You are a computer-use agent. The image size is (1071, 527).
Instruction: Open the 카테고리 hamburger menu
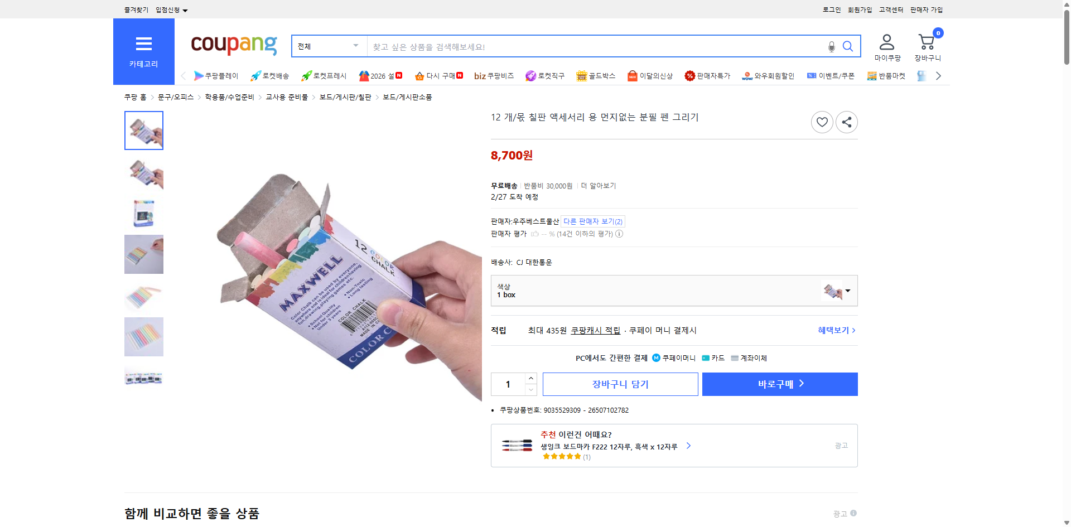pyautogui.click(x=144, y=45)
